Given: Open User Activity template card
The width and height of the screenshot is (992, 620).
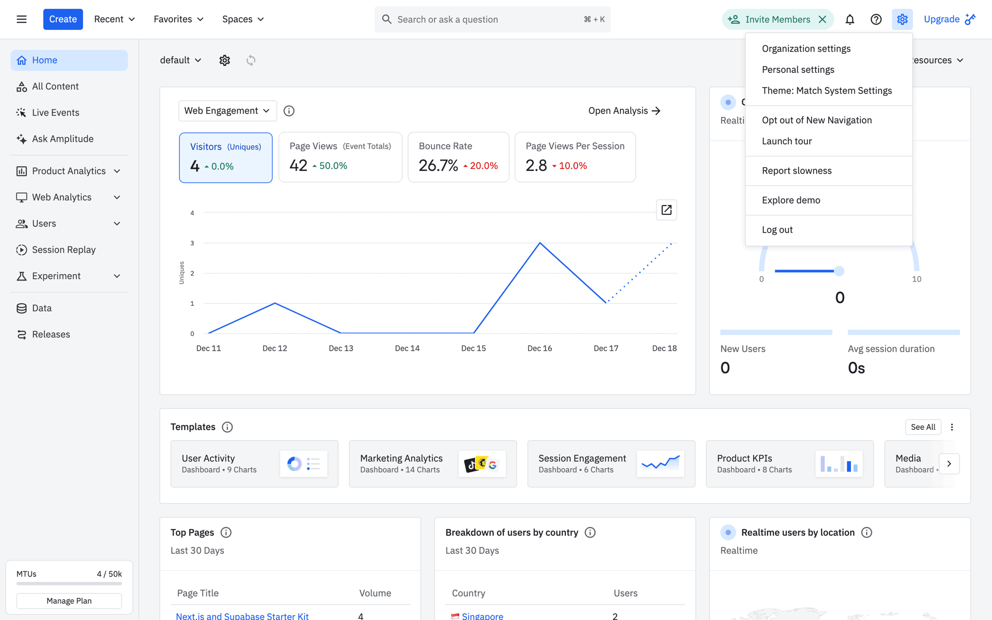Looking at the screenshot, I should [x=254, y=464].
